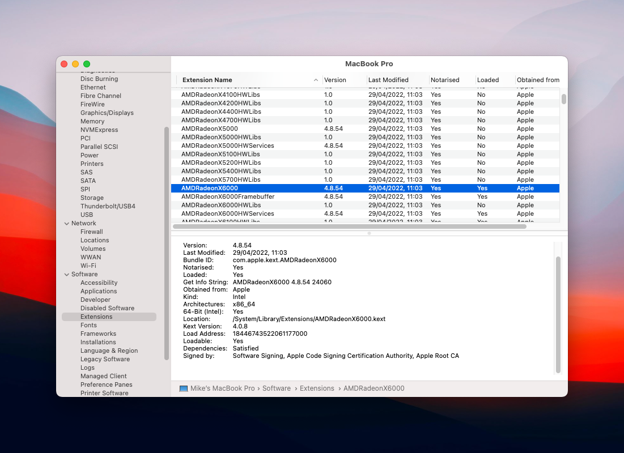Open Managed Client in sidebar
The image size is (624, 453).
(x=104, y=376)
